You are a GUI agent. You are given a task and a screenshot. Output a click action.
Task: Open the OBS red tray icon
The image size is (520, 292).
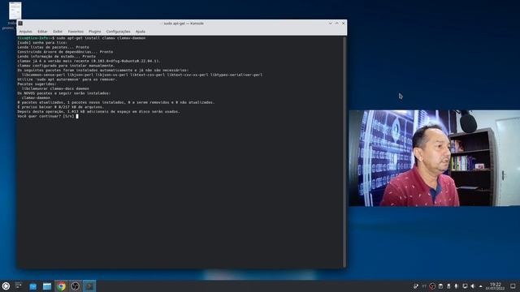(432, 286)
